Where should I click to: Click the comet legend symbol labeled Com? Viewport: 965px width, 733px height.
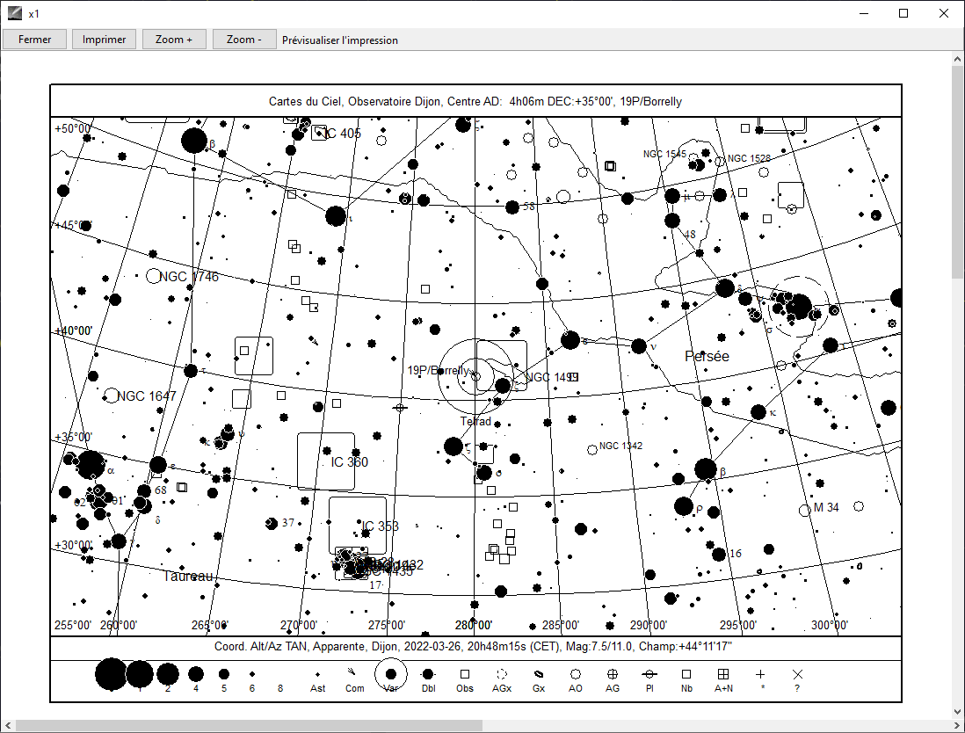coord(353,674)
